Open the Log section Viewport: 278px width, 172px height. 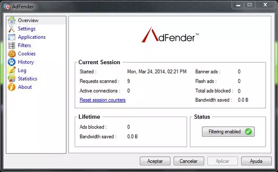coord(22,70)
